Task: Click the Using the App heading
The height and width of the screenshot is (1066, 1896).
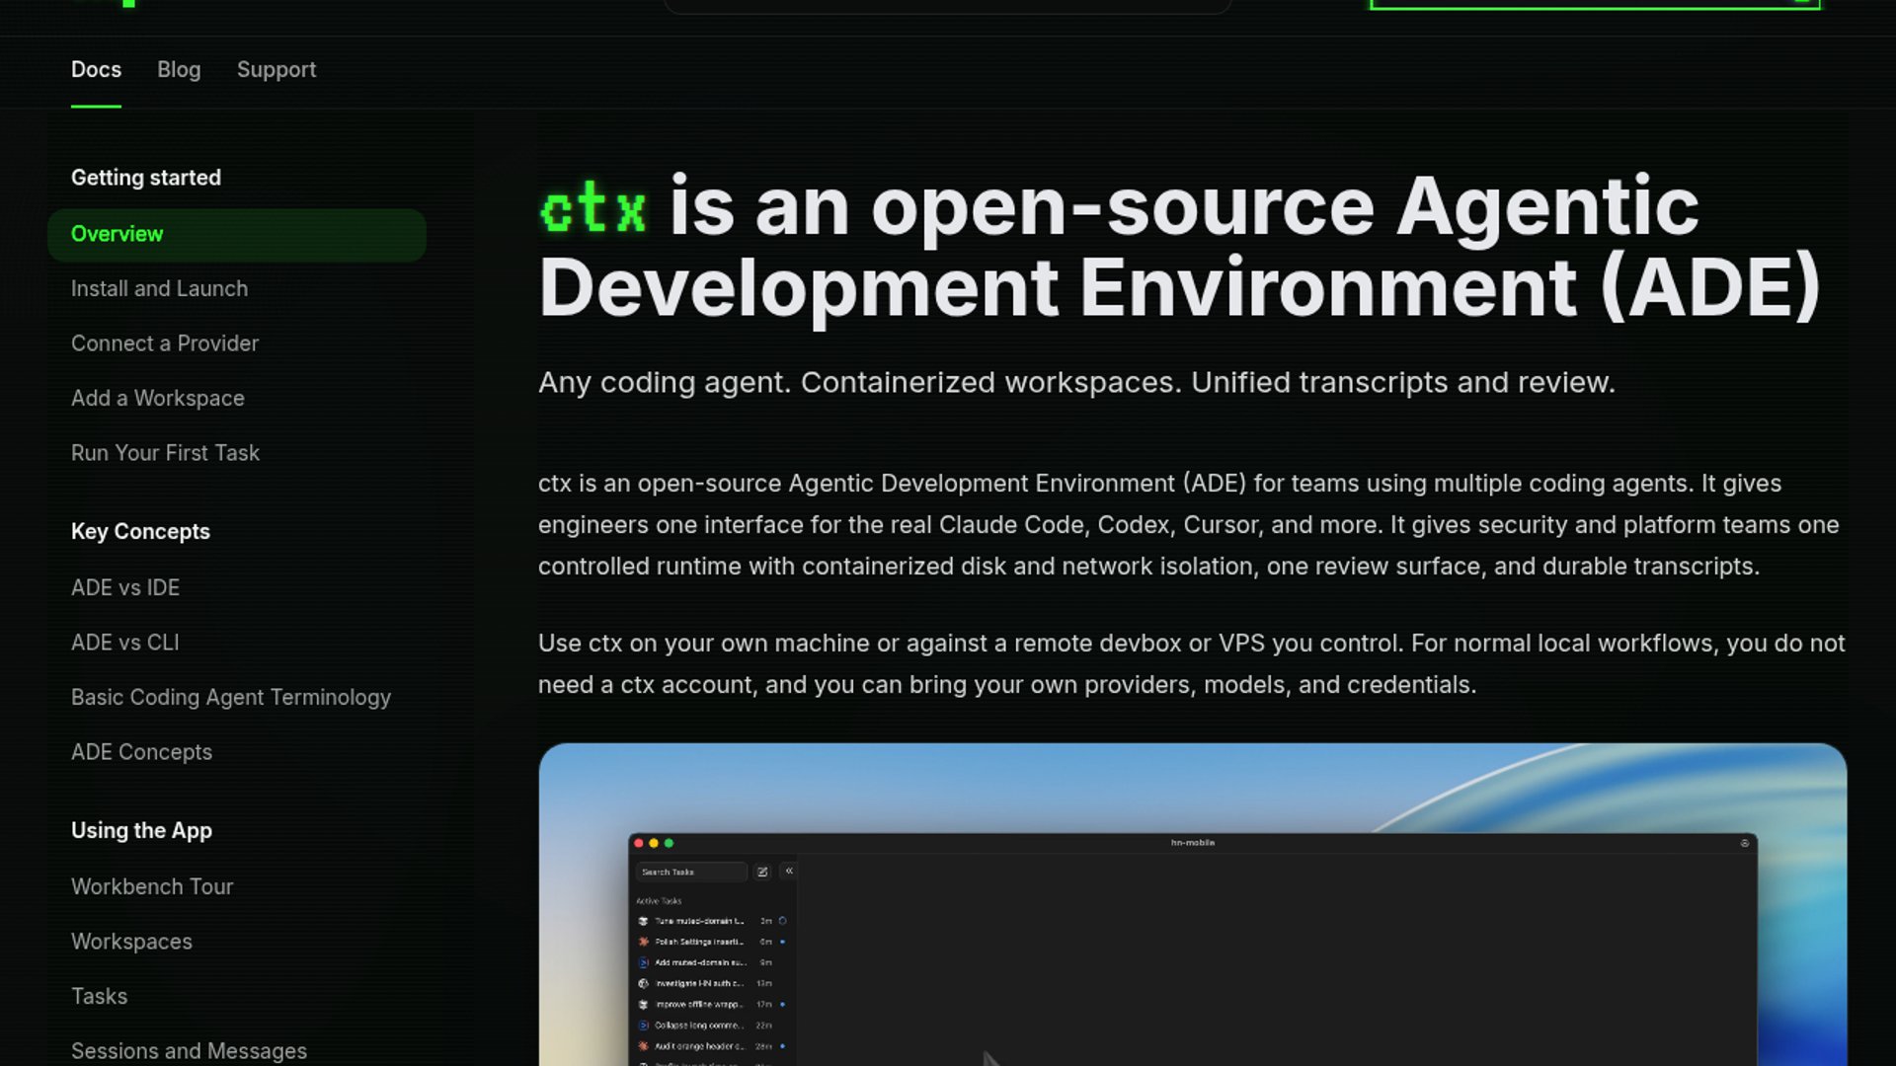Action: (141, 831)
